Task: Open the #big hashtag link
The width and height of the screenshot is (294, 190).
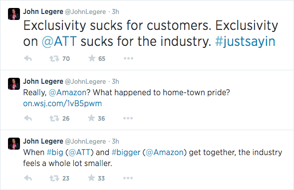Action: tap(55, 152)
